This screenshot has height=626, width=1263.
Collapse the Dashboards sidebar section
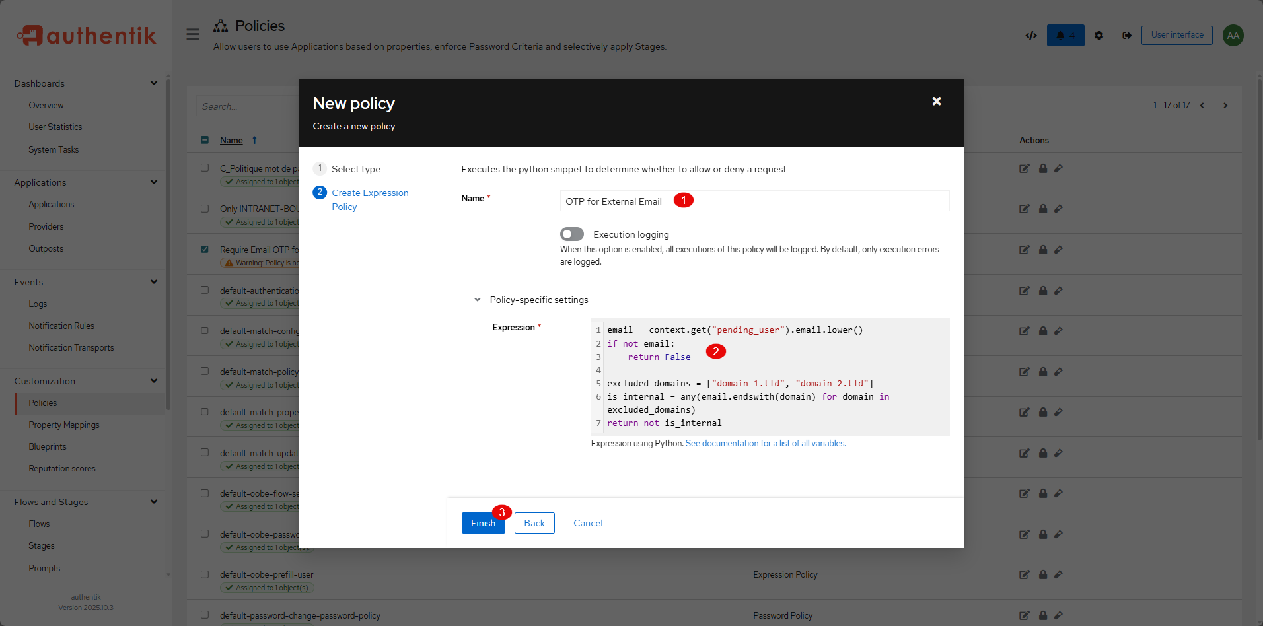pos(153,83)
